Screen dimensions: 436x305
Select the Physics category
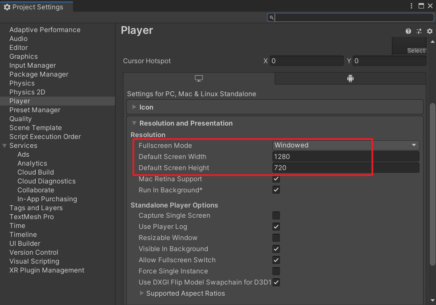point(22,83)
